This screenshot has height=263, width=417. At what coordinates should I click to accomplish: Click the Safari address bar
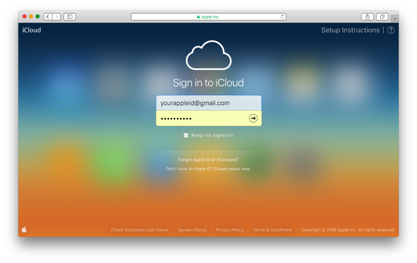pyautogui.click(x=208, y=17)
